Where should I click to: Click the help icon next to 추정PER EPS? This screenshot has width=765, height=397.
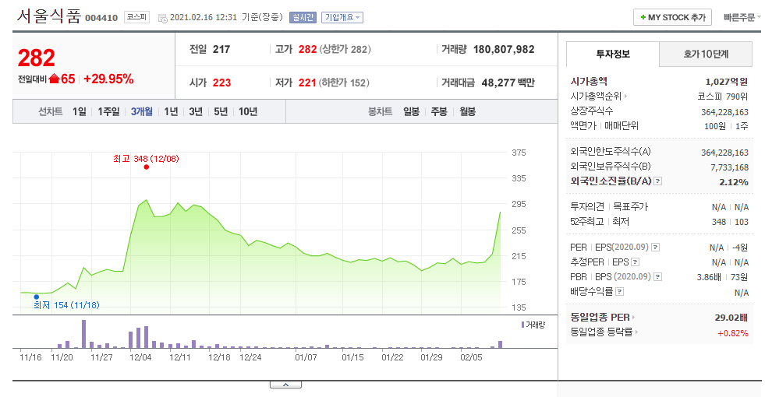636,262
